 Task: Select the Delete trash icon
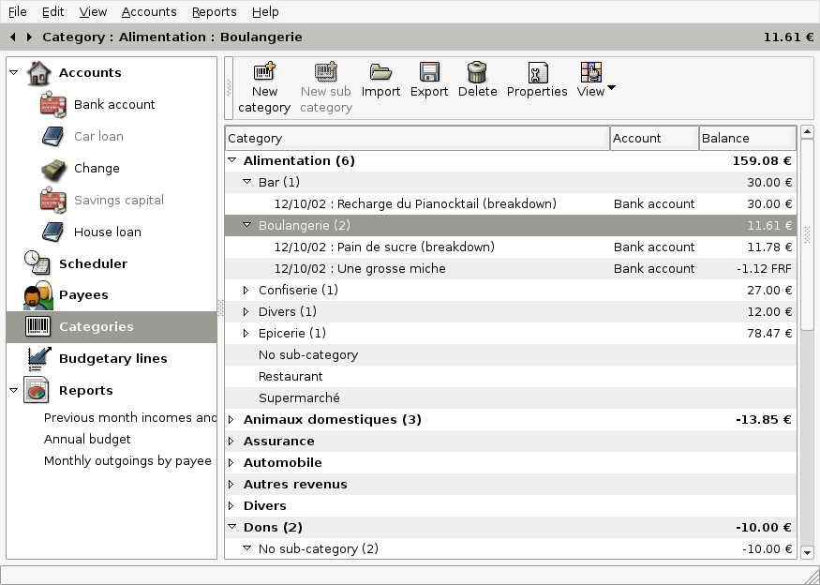pos(477,73)
